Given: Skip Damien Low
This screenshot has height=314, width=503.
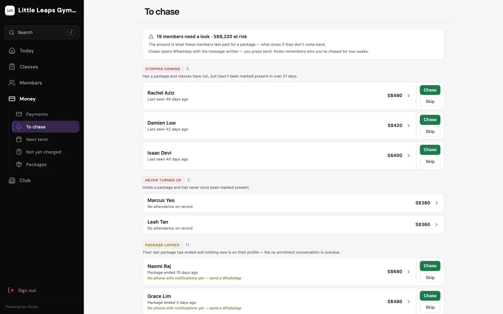Looking at the screenshot, I should (430, 132).
